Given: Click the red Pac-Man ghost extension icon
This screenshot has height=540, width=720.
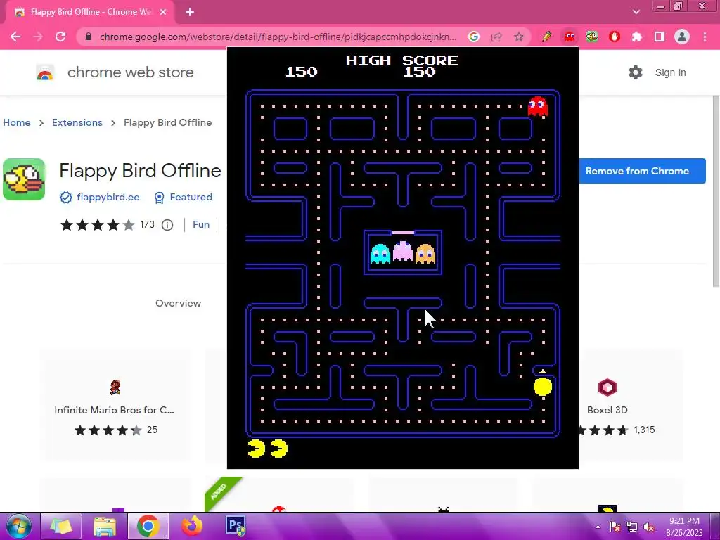Looking at the screenshot, I should coord(570,37).
